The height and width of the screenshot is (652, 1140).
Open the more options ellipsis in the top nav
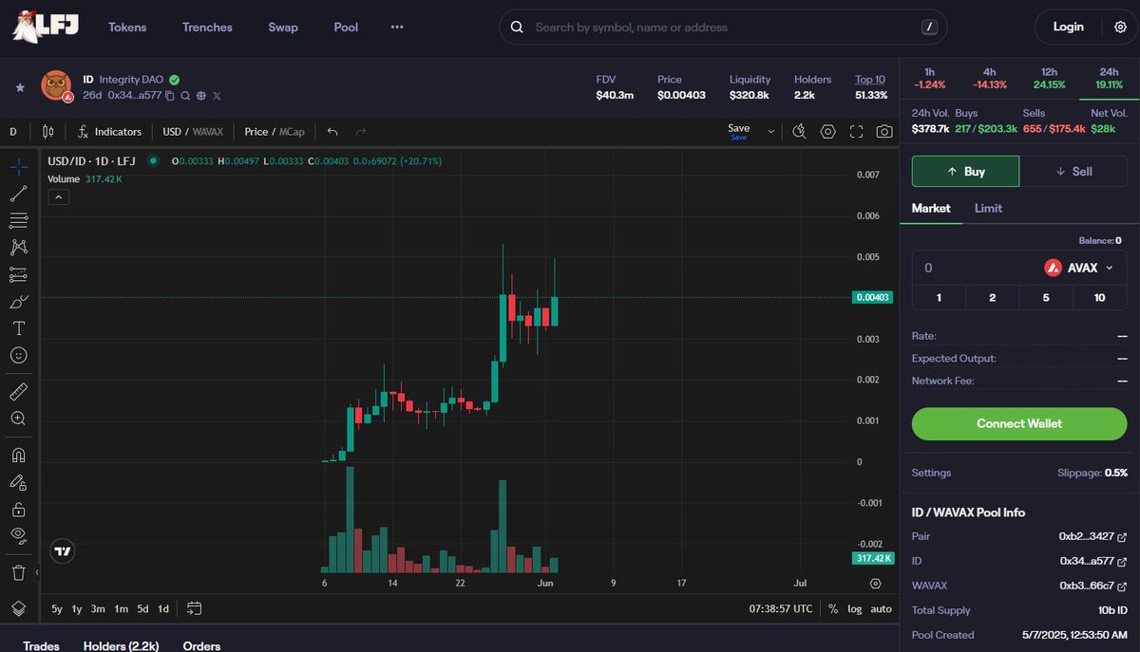click(x=397, y=27)
